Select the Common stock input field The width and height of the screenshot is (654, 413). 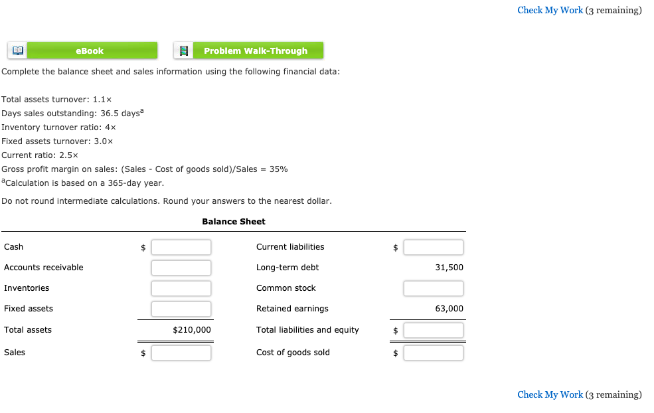tap(433, 288)
